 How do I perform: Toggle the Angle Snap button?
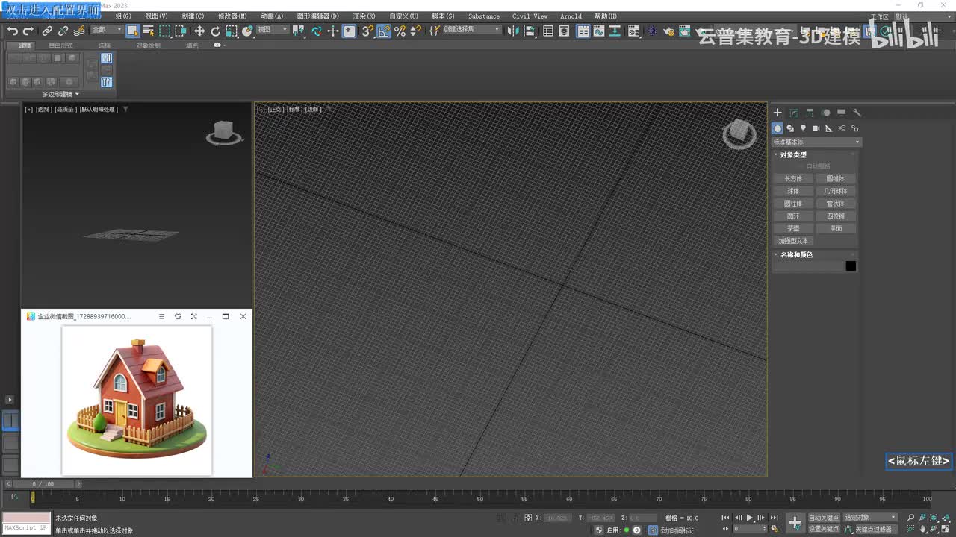point(384,31)
